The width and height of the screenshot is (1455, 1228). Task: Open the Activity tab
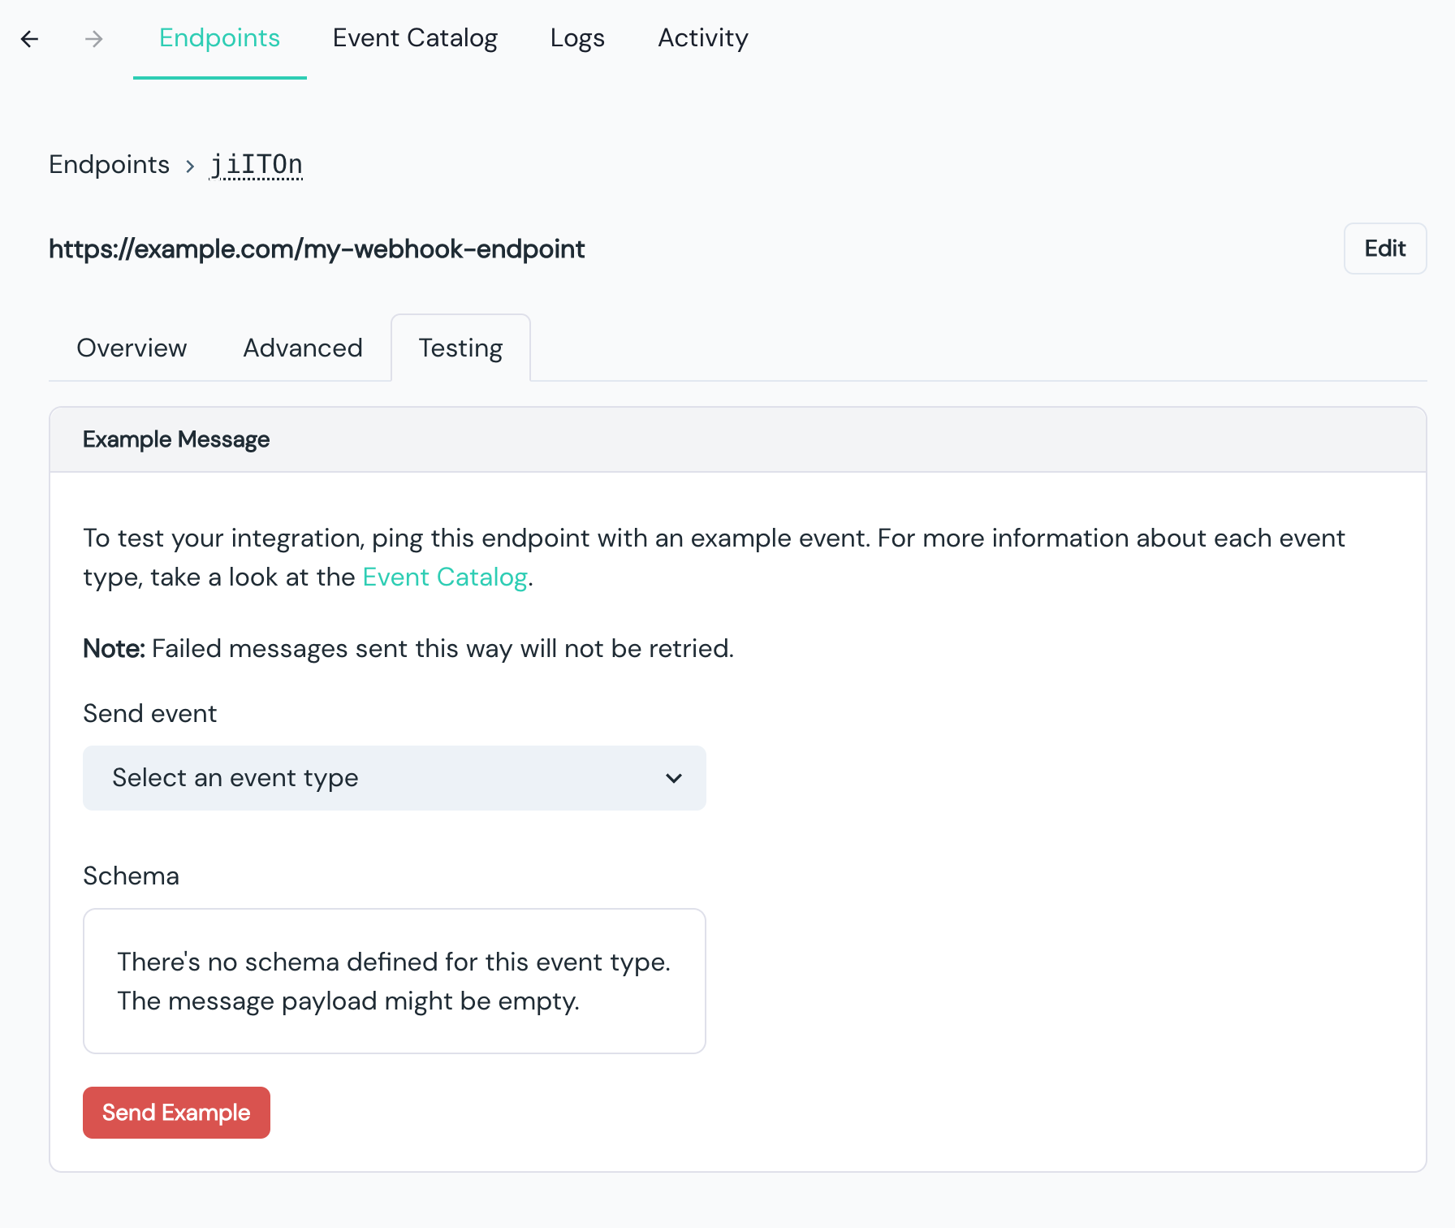point(702,38)
